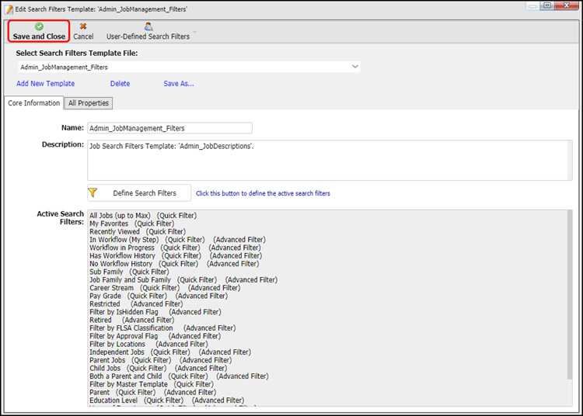Select 'My Favorites' in Active Search Filters list
Screen dimensions: 583x416
point(109,224)
